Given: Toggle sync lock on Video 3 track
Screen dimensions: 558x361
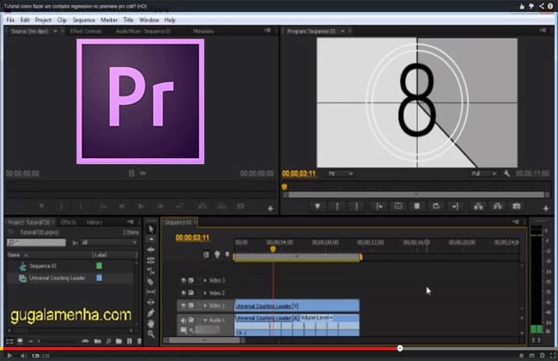Looking at the screenshot, I should coord(191,280).
